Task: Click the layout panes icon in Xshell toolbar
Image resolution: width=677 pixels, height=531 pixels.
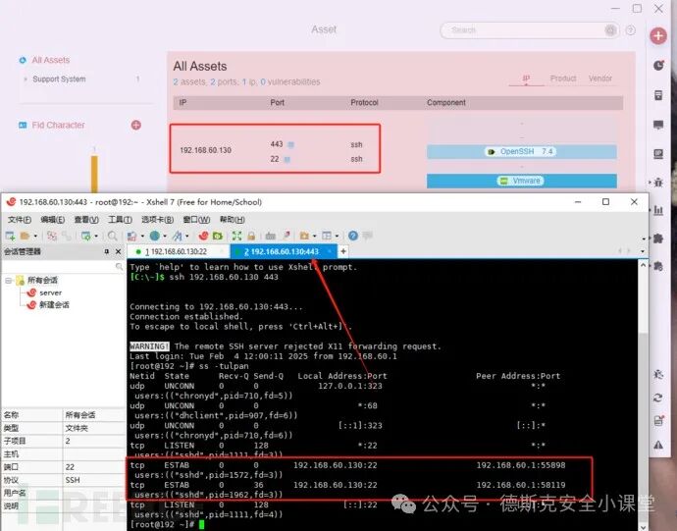Action: pos(327,236)
